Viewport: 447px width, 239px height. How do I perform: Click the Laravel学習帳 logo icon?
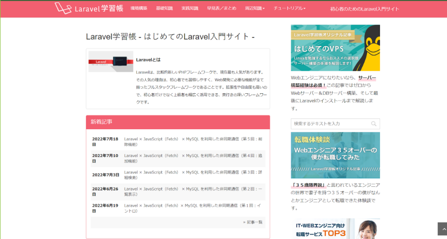point(63,8)
